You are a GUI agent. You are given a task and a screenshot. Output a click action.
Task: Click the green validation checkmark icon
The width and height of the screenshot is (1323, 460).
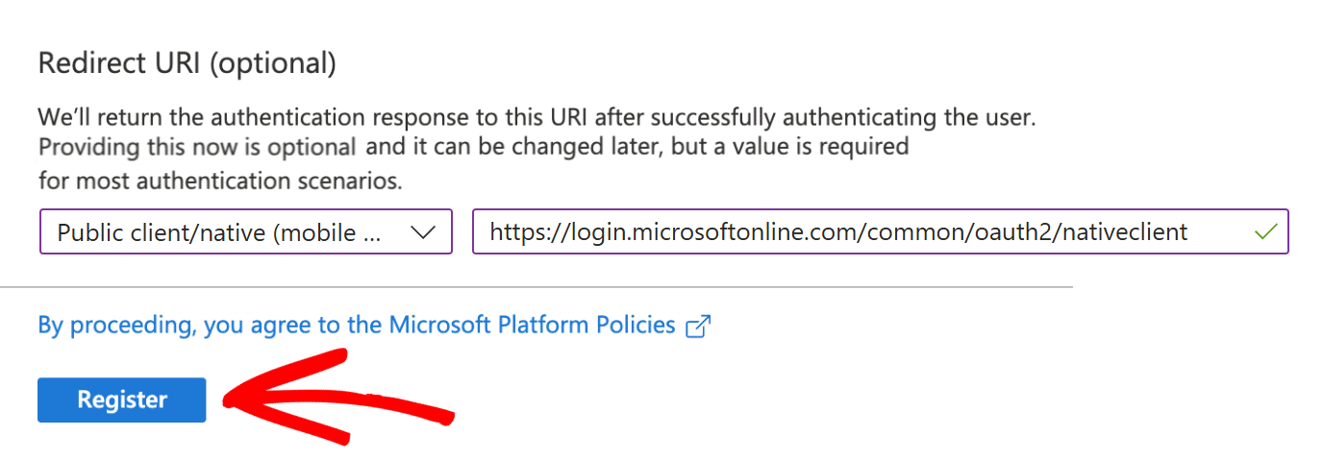coord(1265,231)
